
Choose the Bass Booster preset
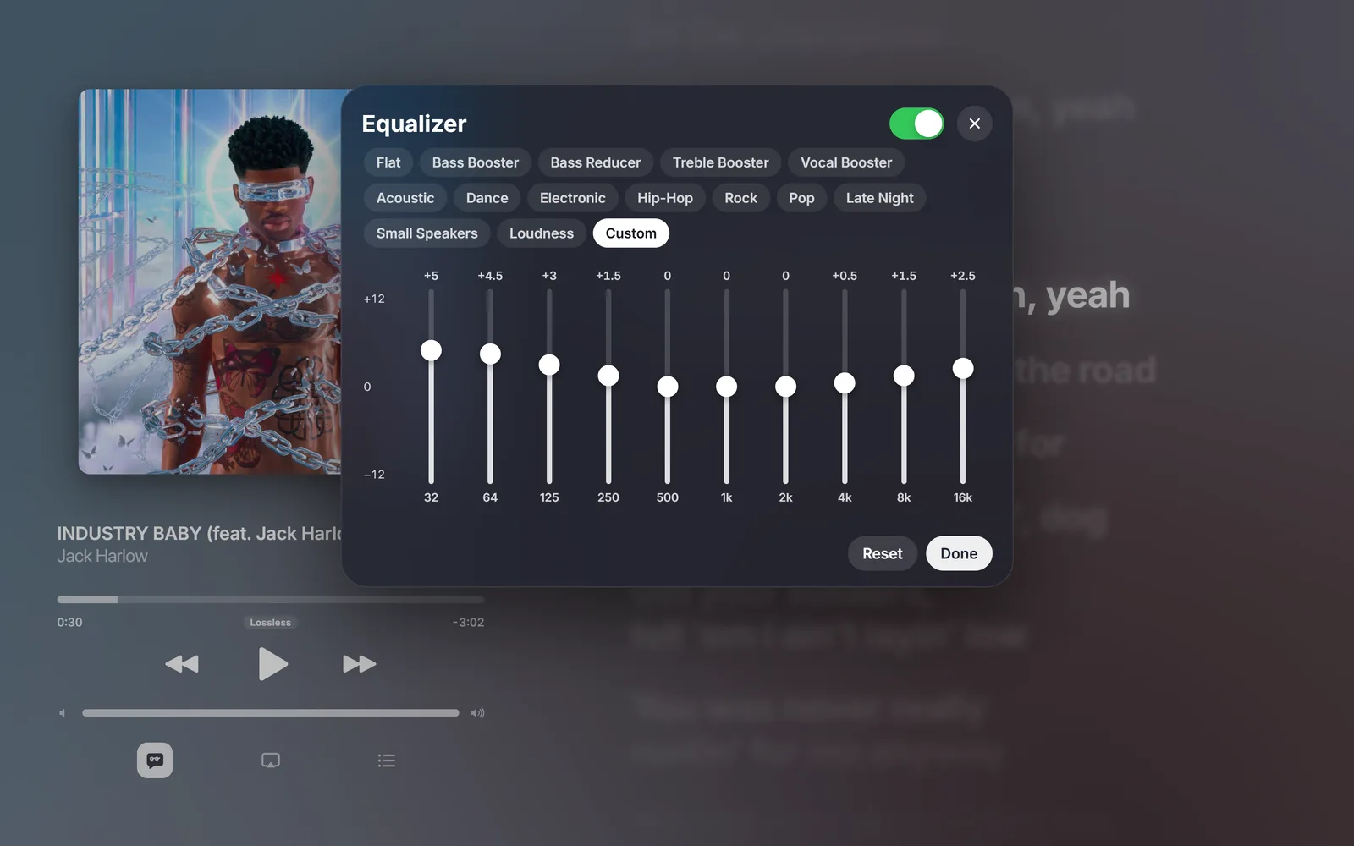pyautogui.click(x=476, y=162)
